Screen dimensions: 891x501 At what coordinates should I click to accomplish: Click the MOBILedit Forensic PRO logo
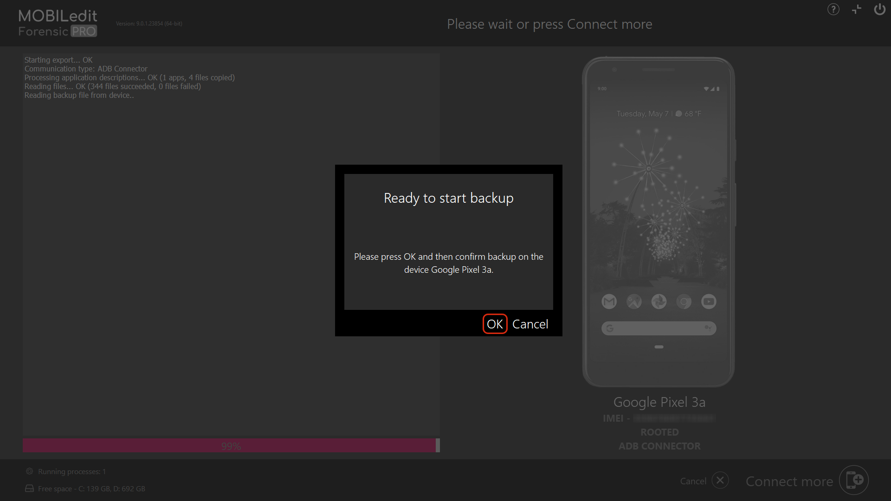58,23
